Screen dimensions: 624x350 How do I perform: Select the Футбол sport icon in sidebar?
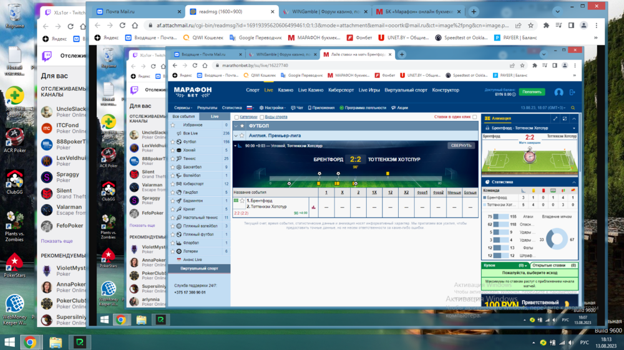178,142
